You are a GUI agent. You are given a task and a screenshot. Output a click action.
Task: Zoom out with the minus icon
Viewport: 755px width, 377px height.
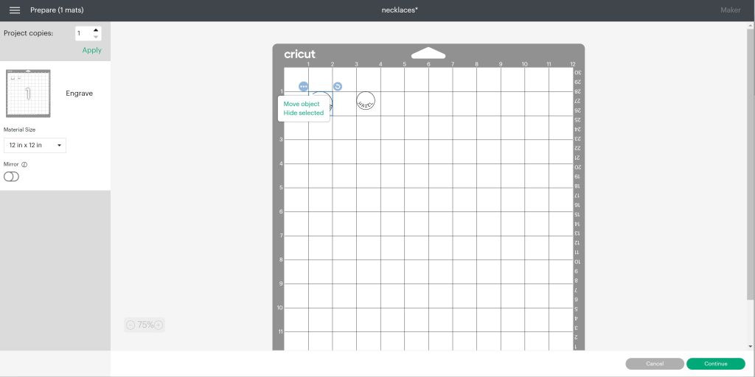pos(130,325)
